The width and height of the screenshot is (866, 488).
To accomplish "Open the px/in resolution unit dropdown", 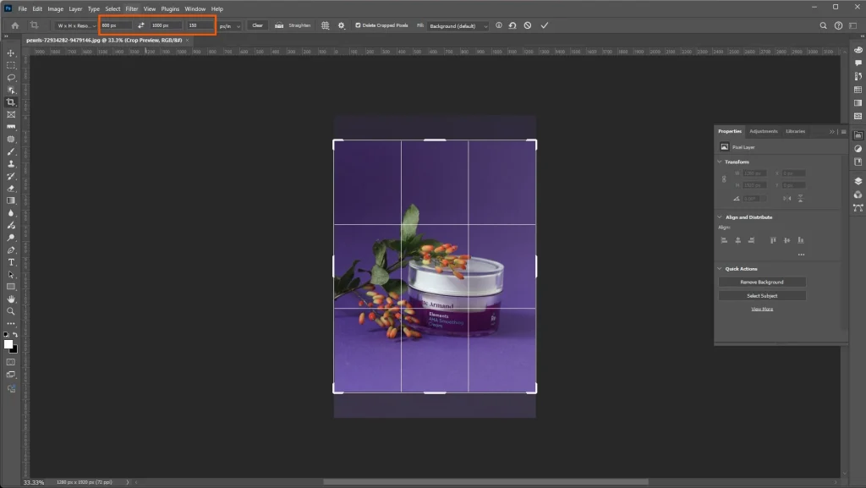I will point(230,26).
